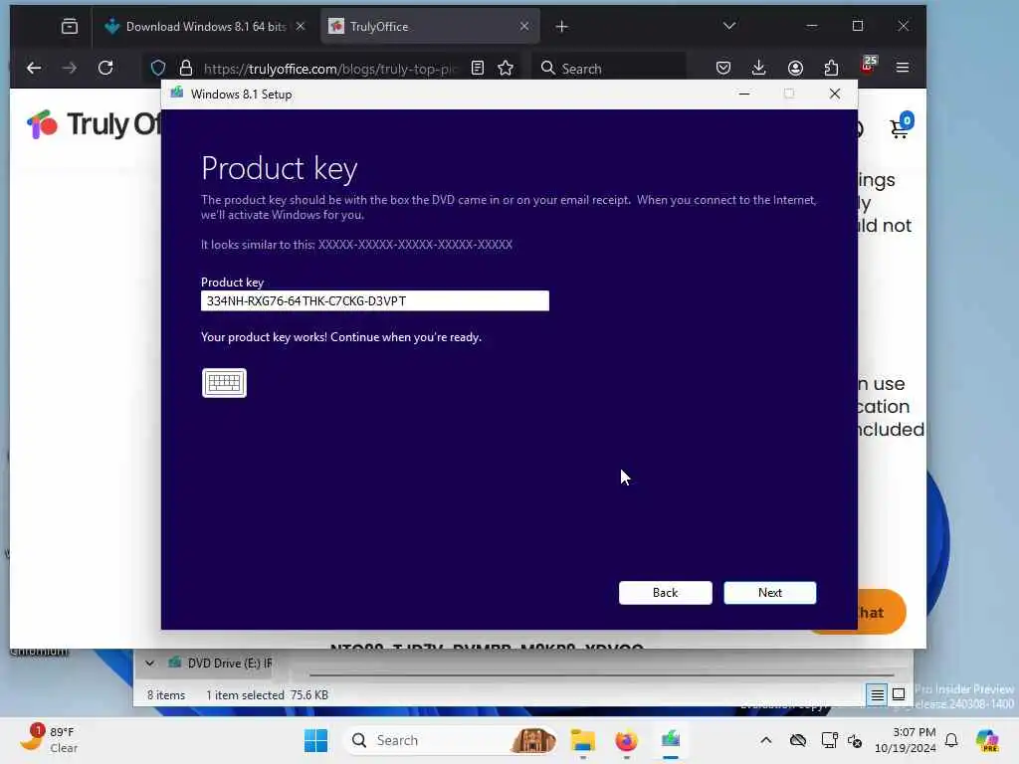Collapse the DVD Drive (E:) tree item
1019x764 pixels.
149,664
